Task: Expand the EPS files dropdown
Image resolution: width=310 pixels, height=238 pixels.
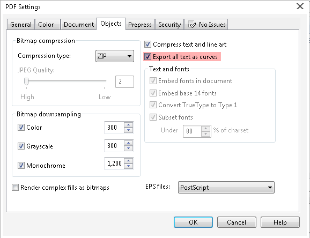Action: click(226, 187)
